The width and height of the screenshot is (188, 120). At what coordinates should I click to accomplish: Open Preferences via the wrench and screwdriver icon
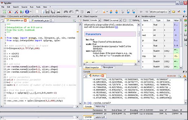16,12
